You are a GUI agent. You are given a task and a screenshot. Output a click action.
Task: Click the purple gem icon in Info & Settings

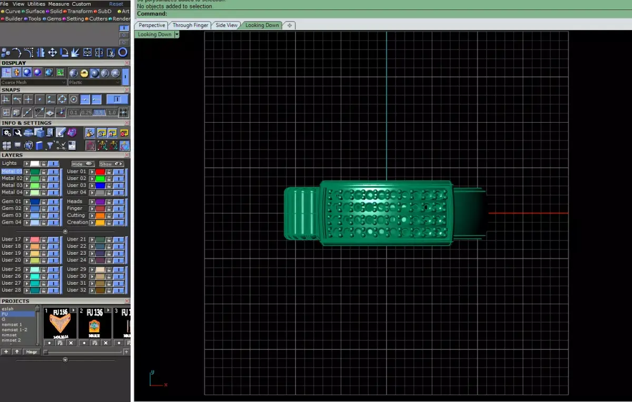[x=72, y=132]
